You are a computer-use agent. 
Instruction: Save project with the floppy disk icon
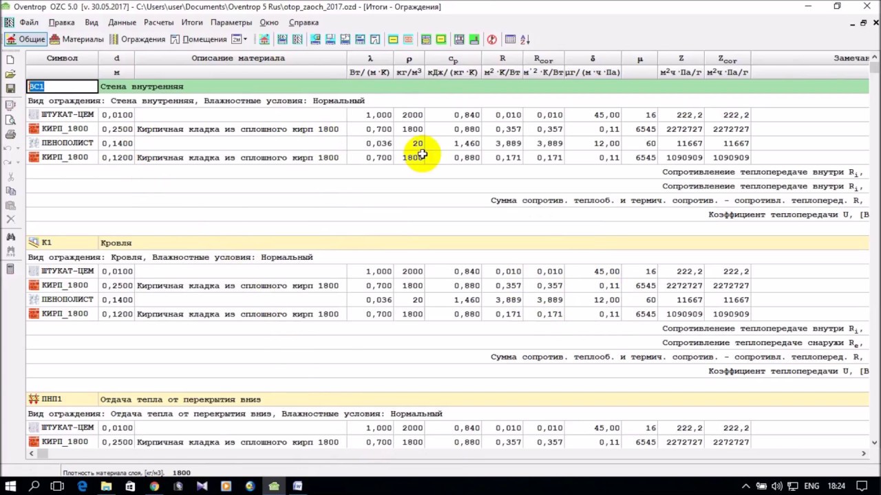point(10,89)
